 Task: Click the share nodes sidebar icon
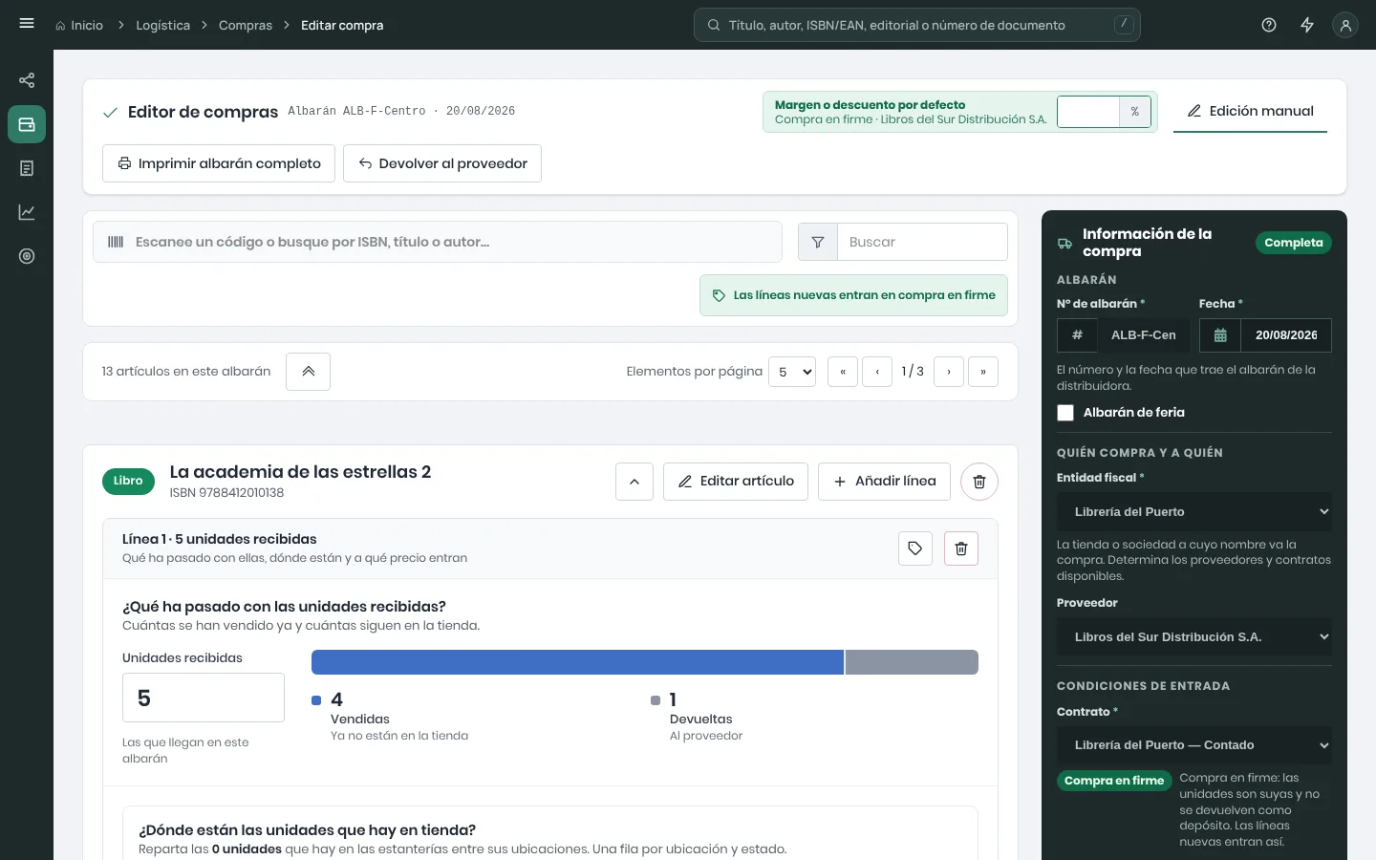pyautogui.click(x=27, y=80)
